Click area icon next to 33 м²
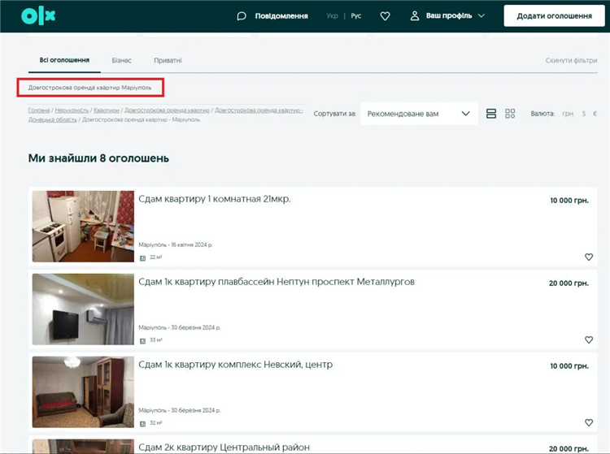Screen dimensions: 610x454 click(x=143, y=341)
